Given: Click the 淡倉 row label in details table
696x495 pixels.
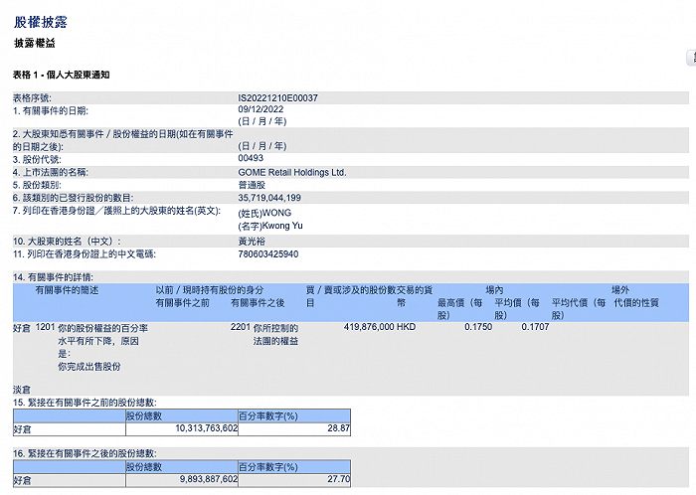Looking at the screenshot, I should pos(22,390).
